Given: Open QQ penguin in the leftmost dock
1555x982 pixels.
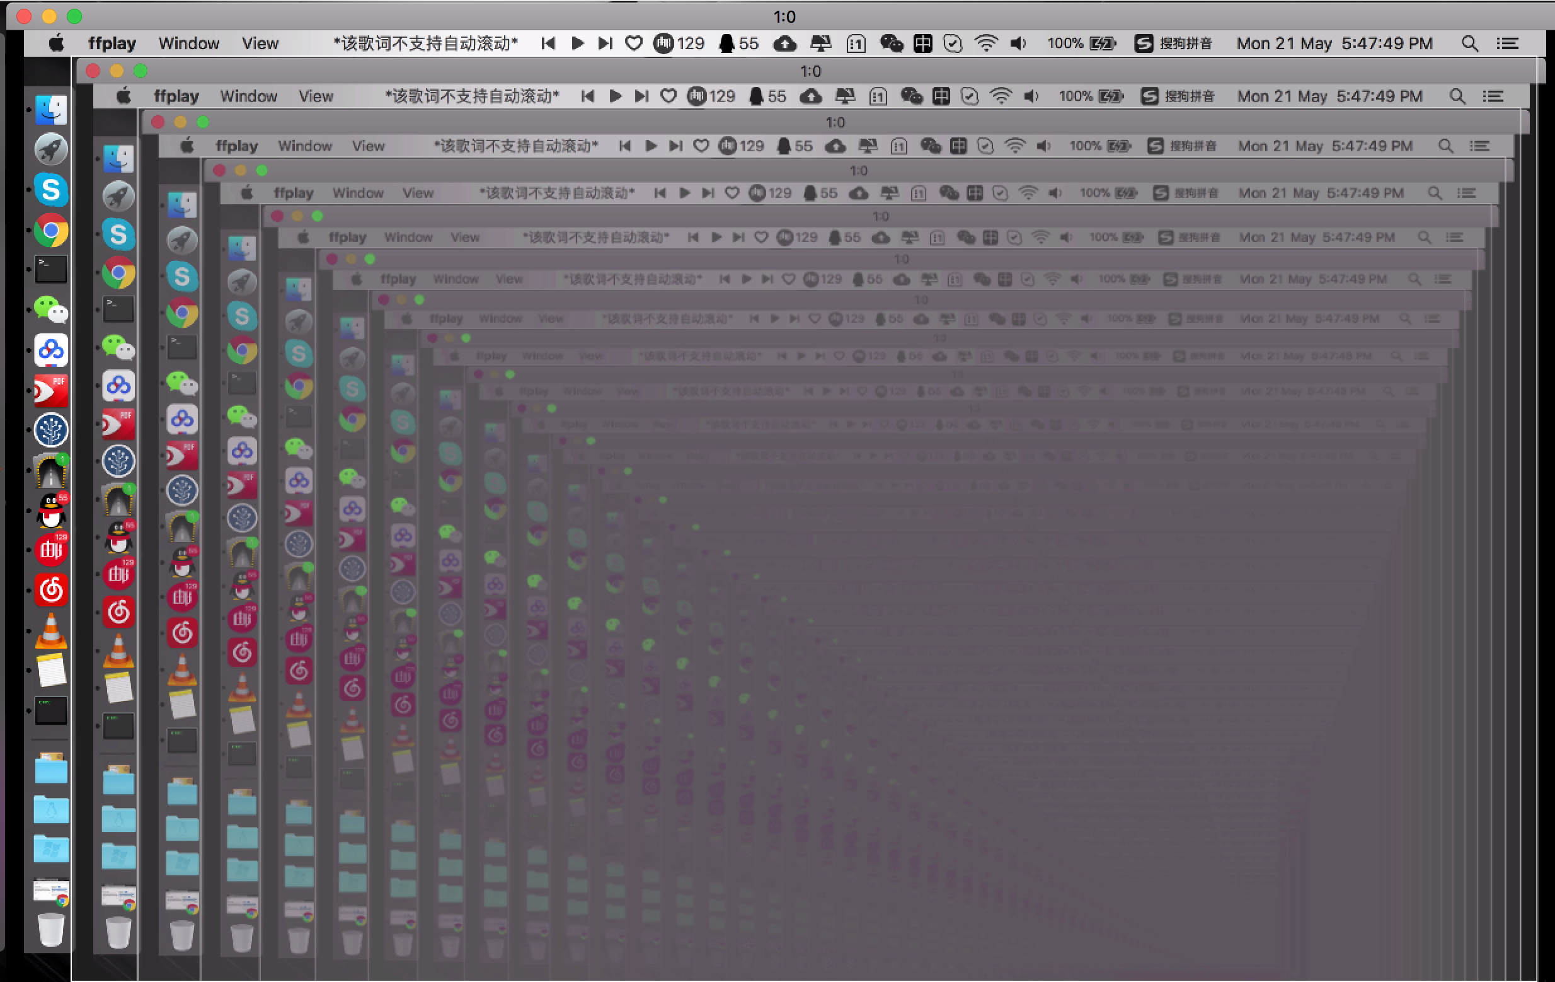Looking at the screenshot, I should pyautogui.click(x=51, y=511).
